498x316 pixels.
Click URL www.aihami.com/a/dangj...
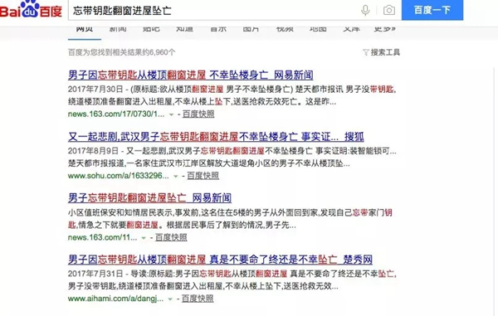click(116, 299)
